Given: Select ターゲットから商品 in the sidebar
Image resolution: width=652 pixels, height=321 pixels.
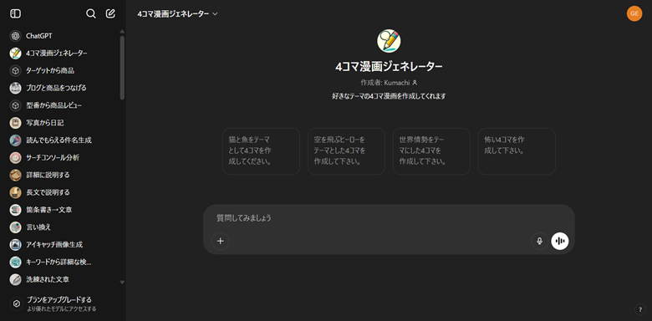Looking at the screenshot, I should tap(61, 71).
